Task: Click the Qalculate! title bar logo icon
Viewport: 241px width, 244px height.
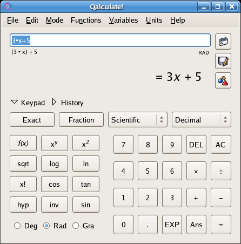Action: (x=8, y=7)
